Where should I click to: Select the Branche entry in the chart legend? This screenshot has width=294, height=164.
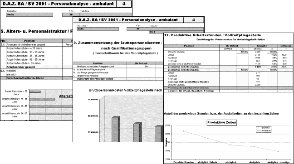click(x=264, y=128)
